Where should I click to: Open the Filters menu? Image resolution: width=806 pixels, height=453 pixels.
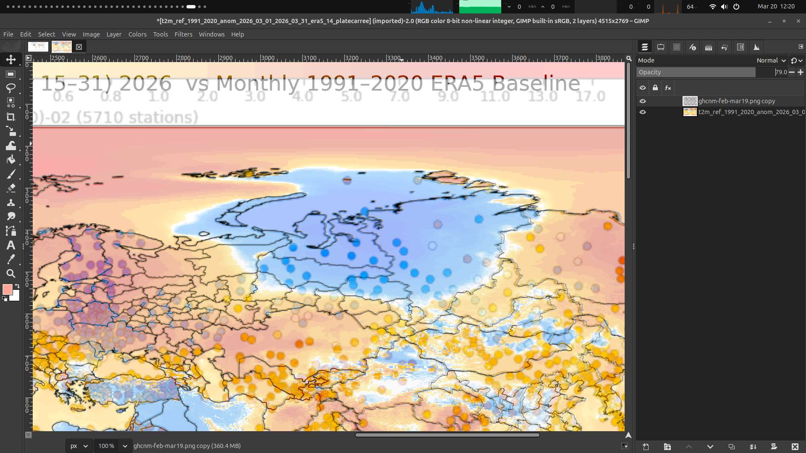click(x=183, y=34)
